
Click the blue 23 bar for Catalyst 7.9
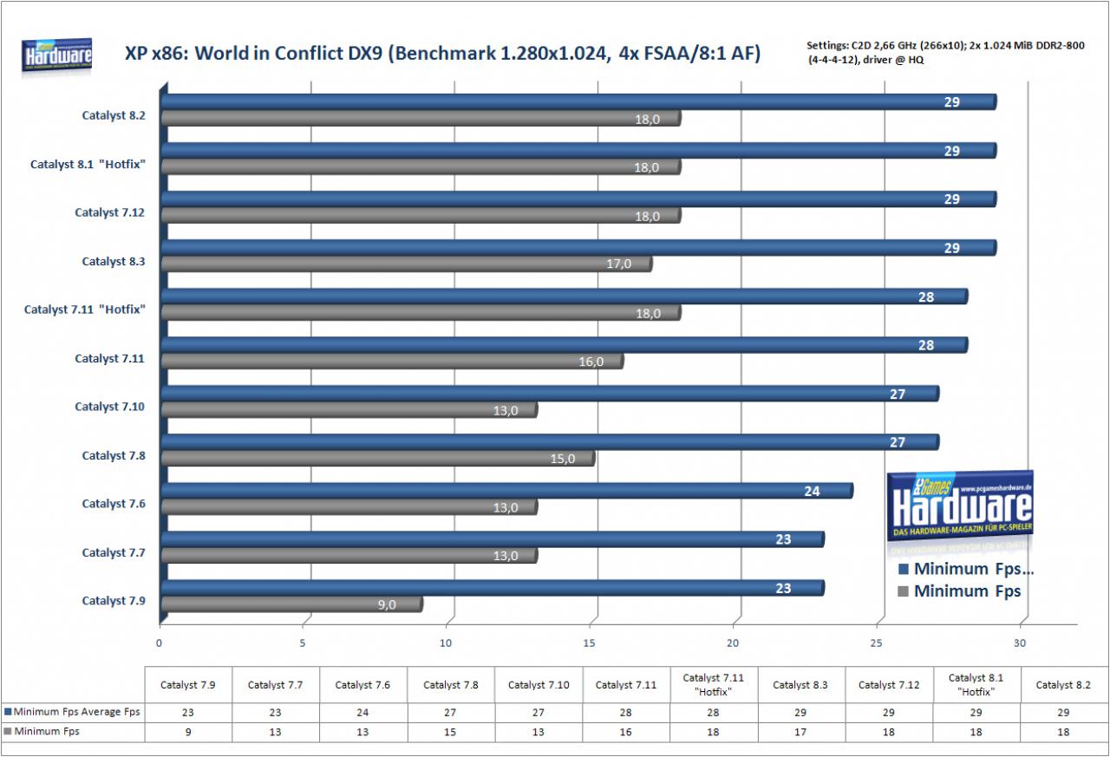click(492, 588)
